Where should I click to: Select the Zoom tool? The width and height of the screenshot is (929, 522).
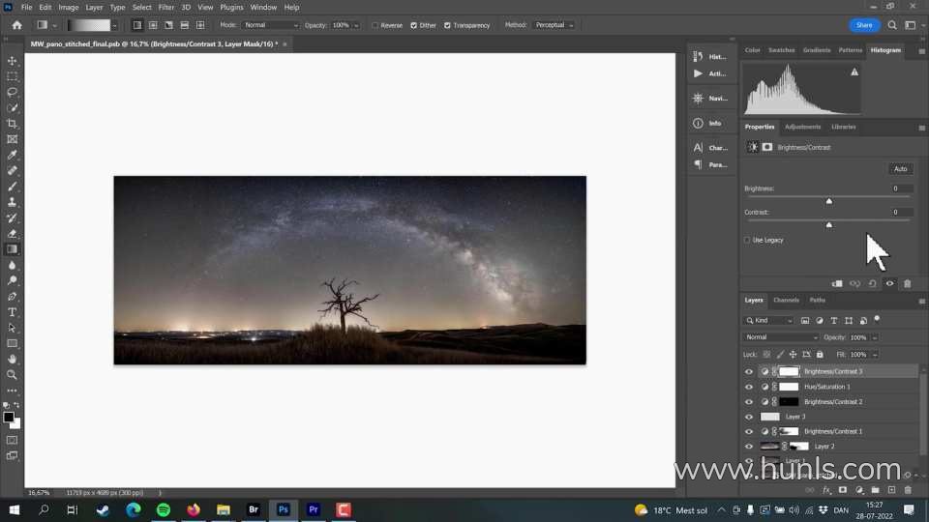coord(12,375)
